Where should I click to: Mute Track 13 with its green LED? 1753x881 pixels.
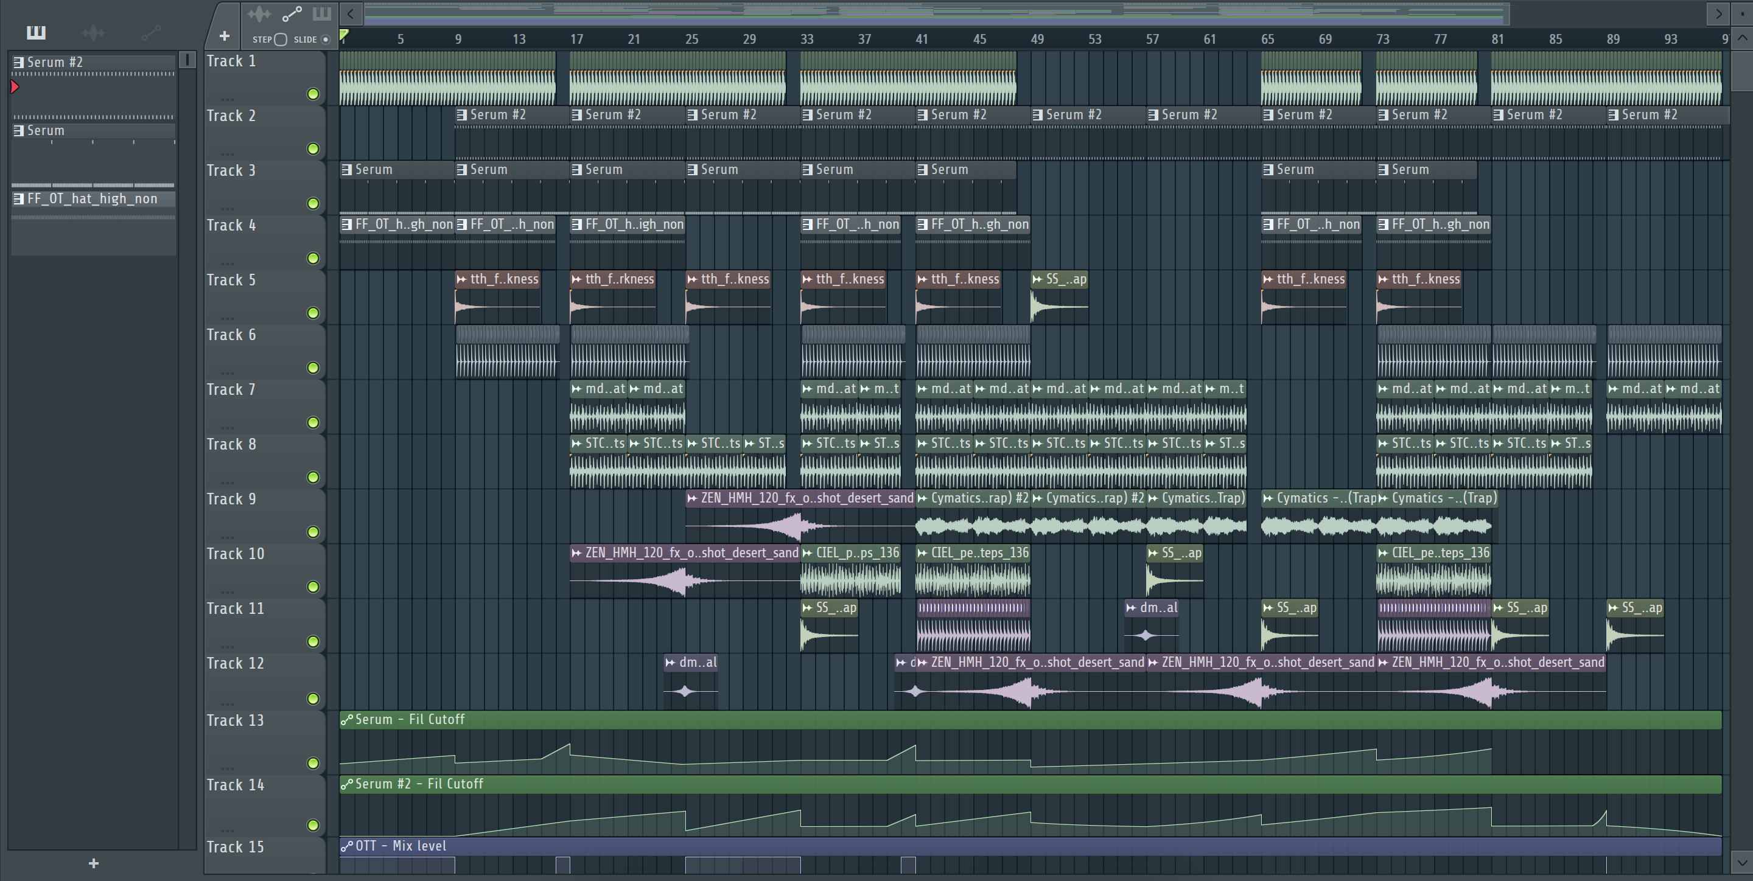tap(313, 764)
